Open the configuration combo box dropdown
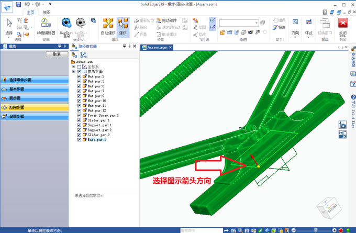The image size is (356, 233). [257, 23]
